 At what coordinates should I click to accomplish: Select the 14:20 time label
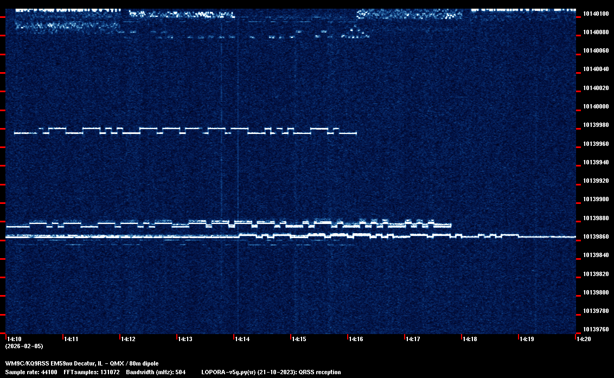(x=584, y=339)
